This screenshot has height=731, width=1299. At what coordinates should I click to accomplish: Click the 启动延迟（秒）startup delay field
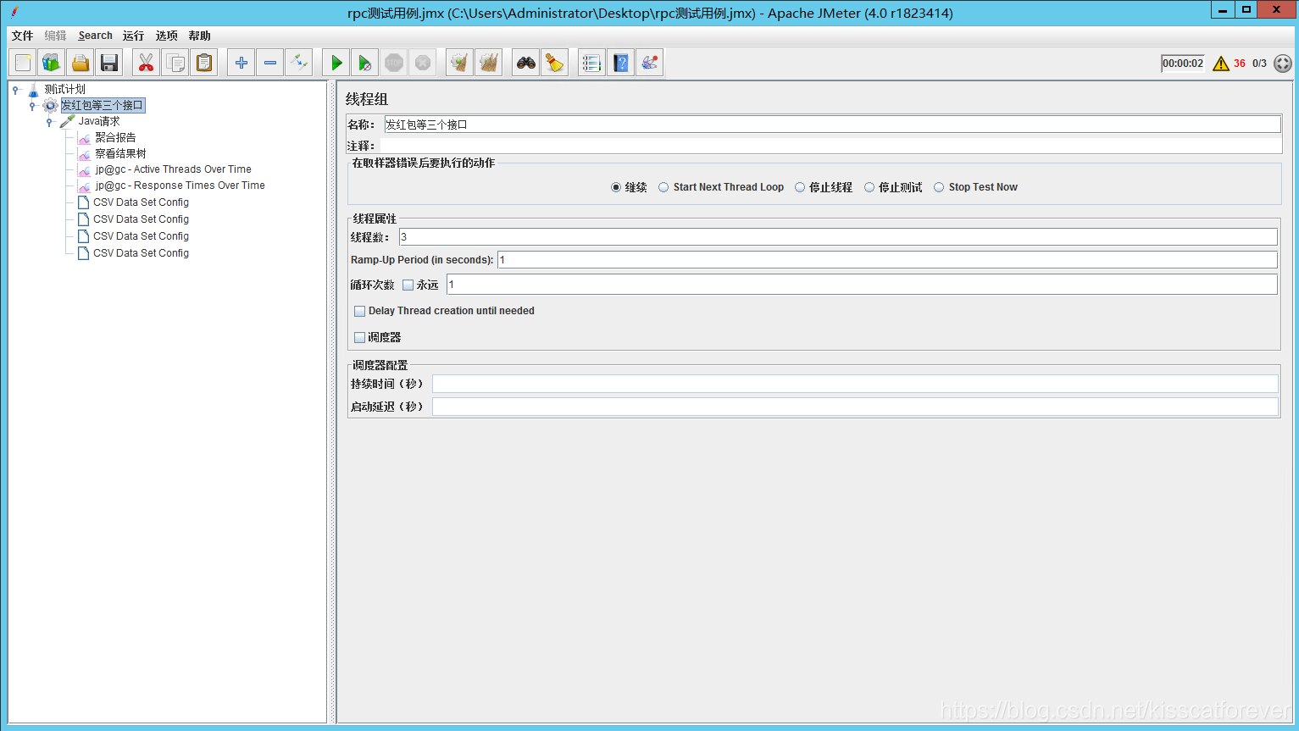point(855,407)
